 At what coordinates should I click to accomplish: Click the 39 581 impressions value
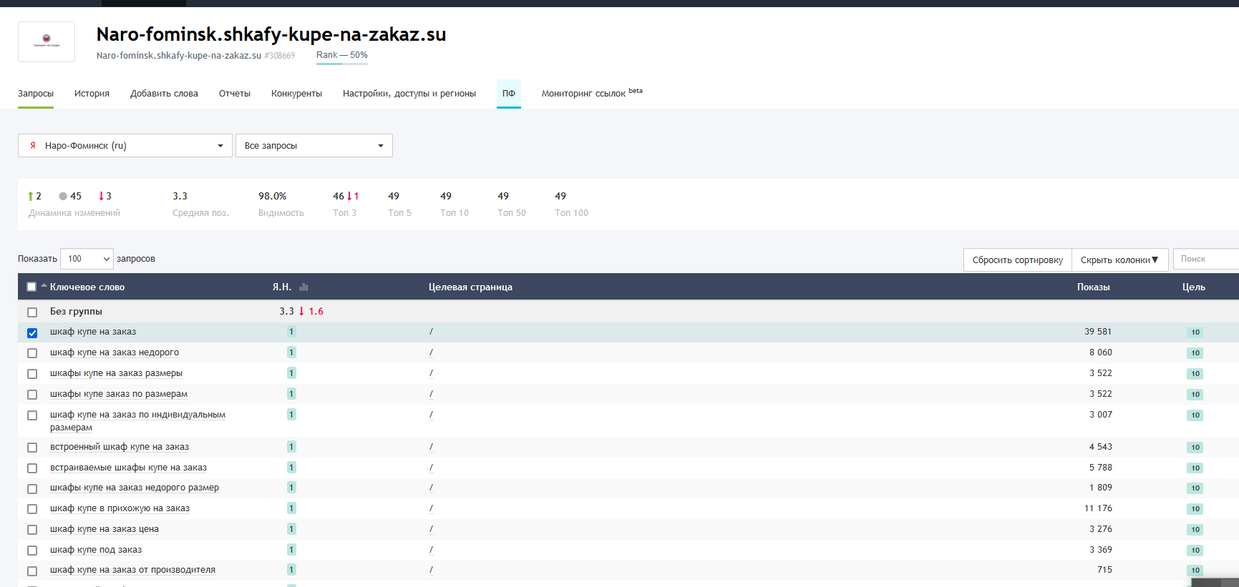[1098, 332]
